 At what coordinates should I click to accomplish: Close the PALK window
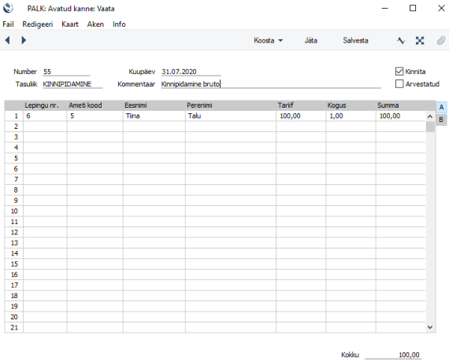point(441,9)
